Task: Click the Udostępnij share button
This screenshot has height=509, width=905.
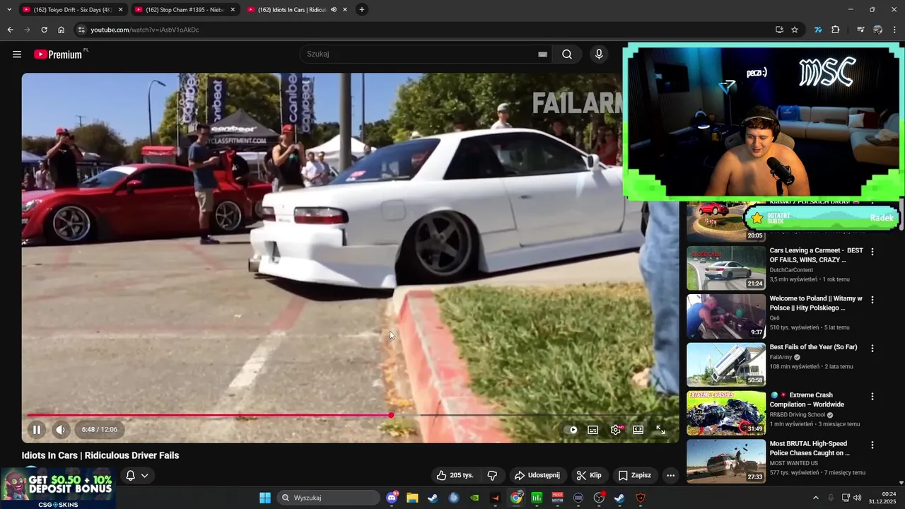Action: [x=537, y=475]
